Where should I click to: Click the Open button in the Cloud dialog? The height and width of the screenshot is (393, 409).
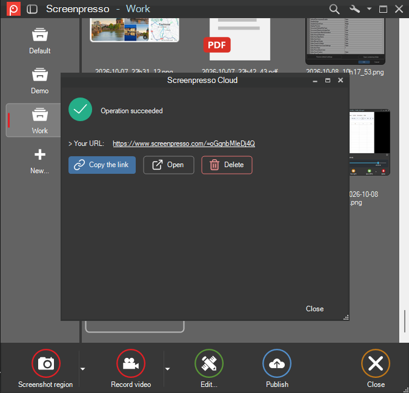(168, 165)
